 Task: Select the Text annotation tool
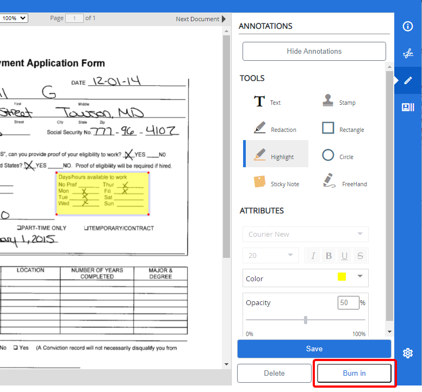[267, 102]
